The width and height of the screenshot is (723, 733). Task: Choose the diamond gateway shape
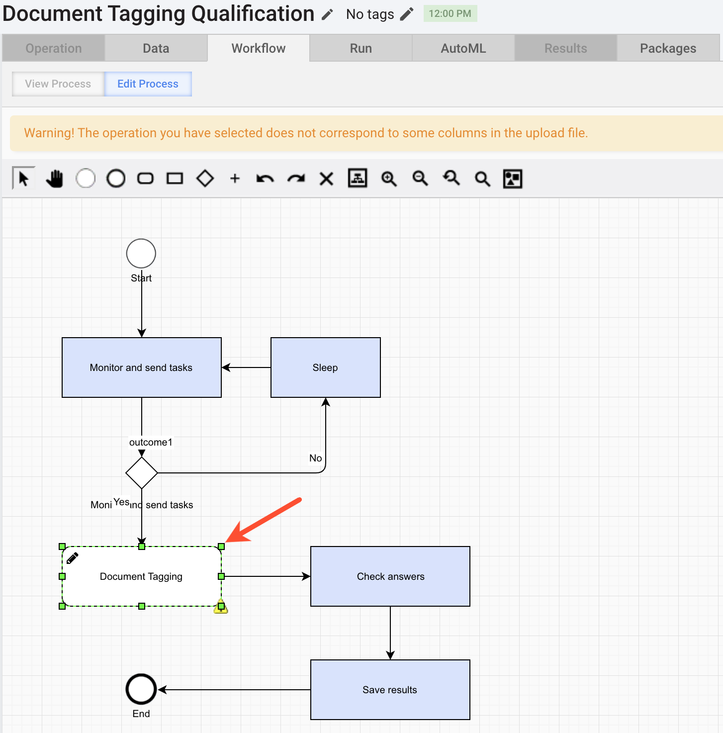click(205, 178)
